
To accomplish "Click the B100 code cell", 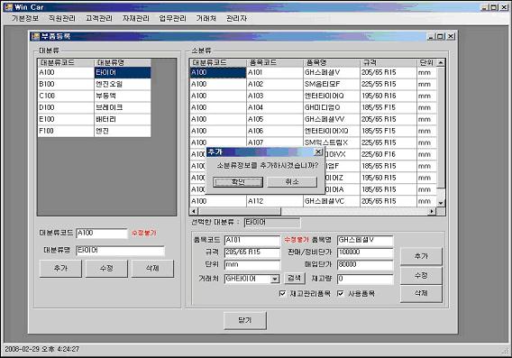I will point(66,84).
